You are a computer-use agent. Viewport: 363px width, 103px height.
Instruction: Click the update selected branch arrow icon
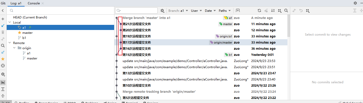[x=3, y=26]
